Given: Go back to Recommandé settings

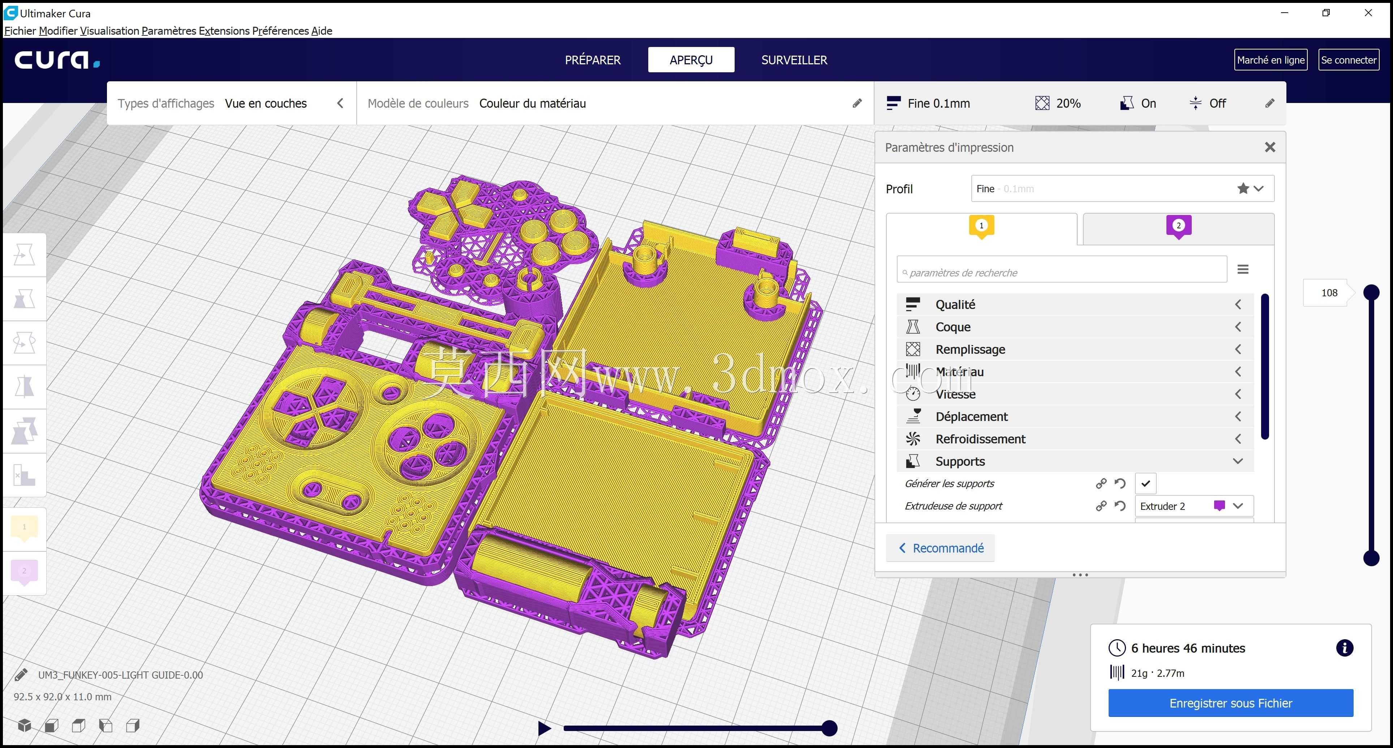Looking at the screenshot, I should (x=940, y=548).
